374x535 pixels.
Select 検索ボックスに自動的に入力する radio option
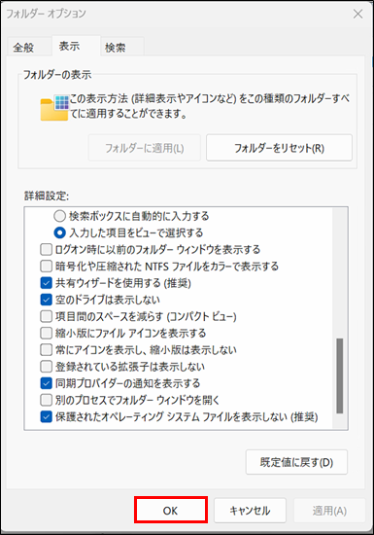[59, 216]
